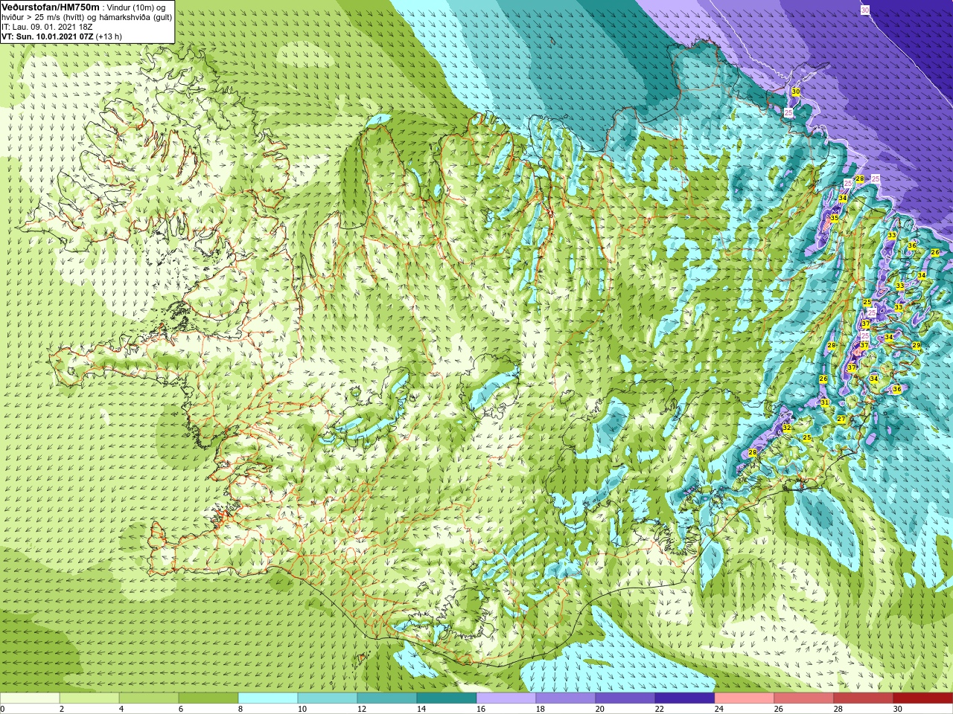Pick the above-30 m/s dark red swatch
The width and height of the screenshot is (953, 714).
(923, 698)
